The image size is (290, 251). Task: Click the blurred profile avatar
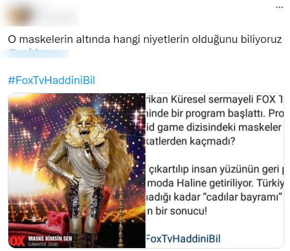[x=20, y=15]
